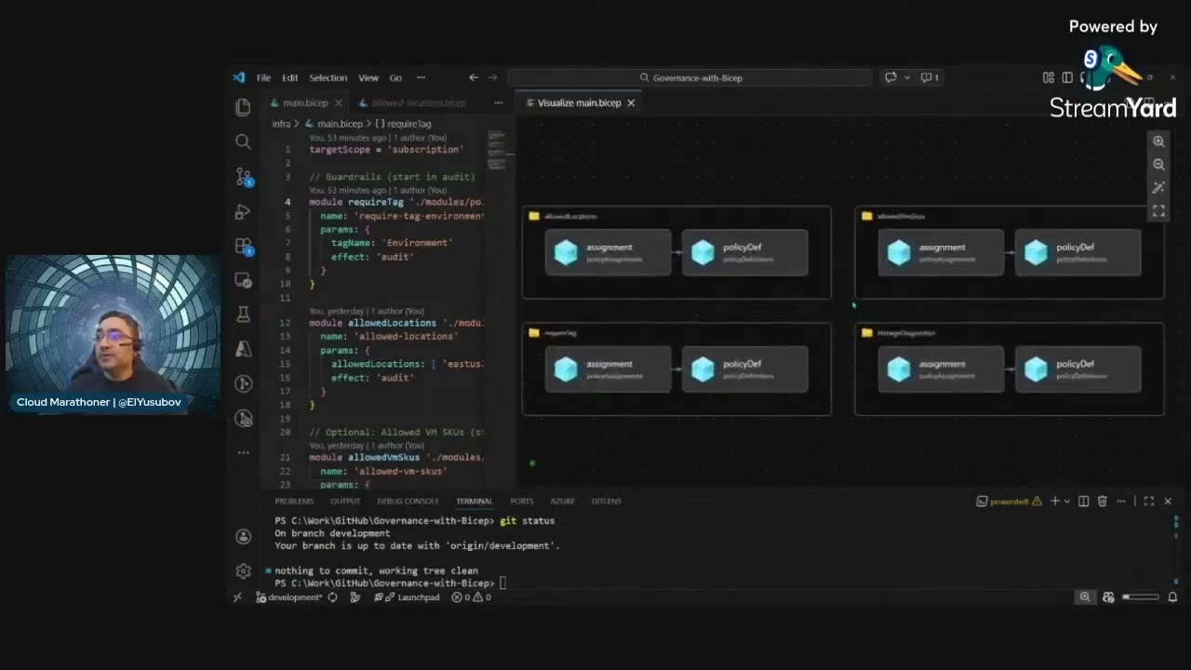Switch to the allowed-locations.bicep tab
Image resolution: width=1191 pixels, height=670 pixels.
click(x=419, y=102)
